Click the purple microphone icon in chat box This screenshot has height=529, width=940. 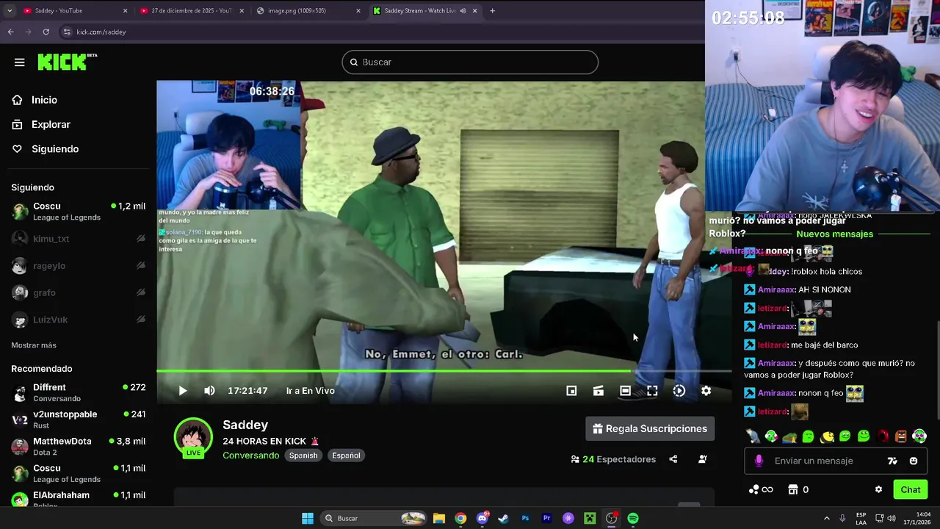pos(759,461)
